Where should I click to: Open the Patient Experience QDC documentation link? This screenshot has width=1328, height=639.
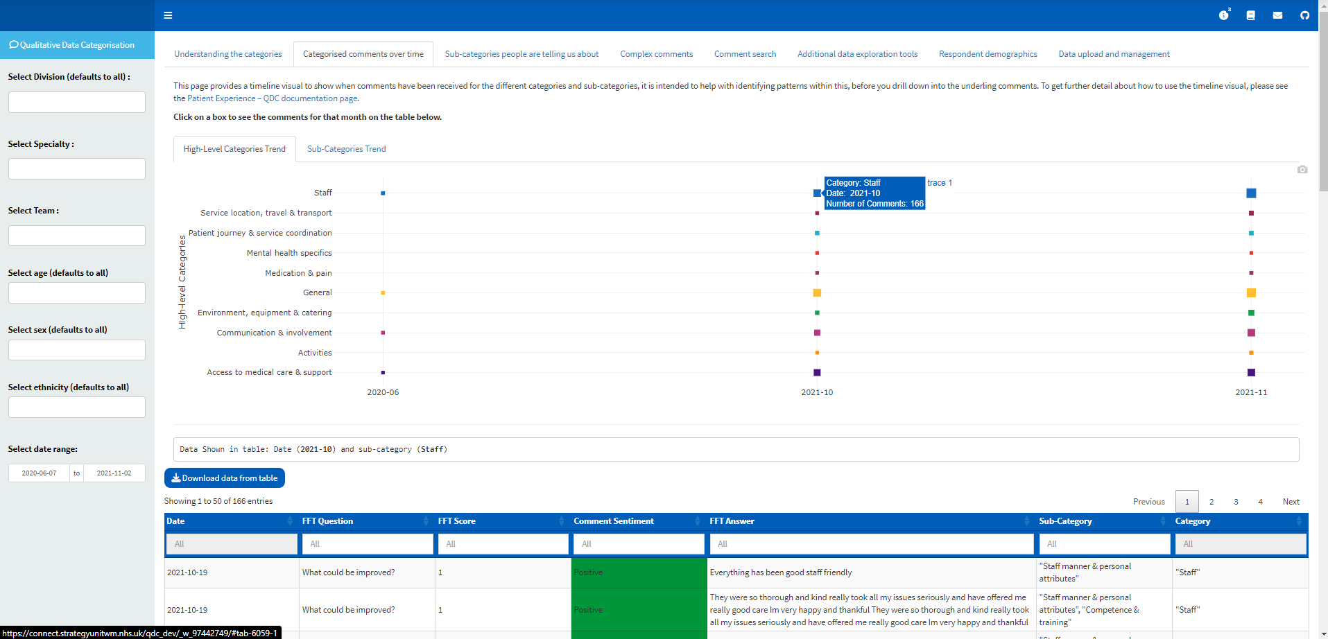[273, 98]
